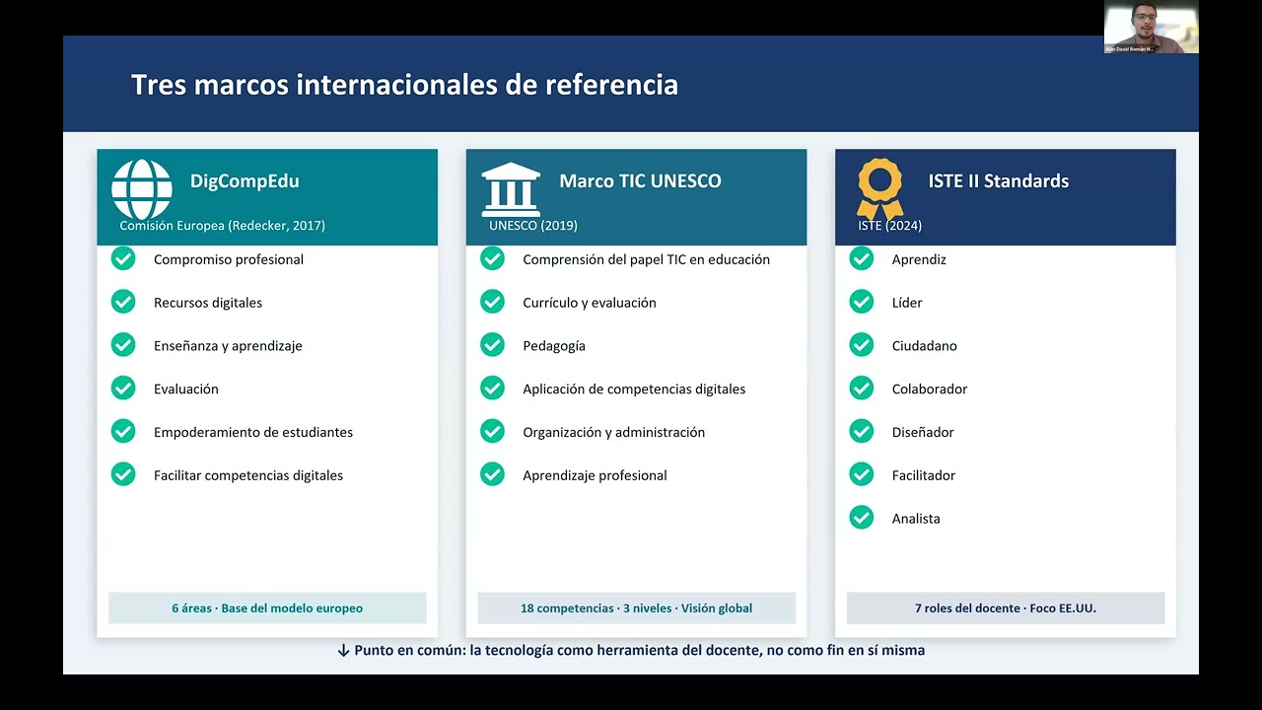Click the checkmark beside Facilitar competencias digitales
This screenshot has width=1262, height=710.
(x=123, y=474)
